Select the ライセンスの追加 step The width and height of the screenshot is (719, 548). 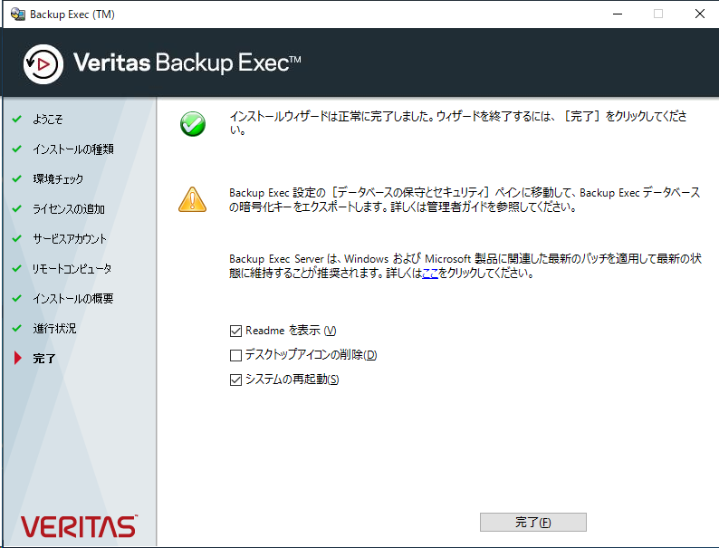click(69, 209)
